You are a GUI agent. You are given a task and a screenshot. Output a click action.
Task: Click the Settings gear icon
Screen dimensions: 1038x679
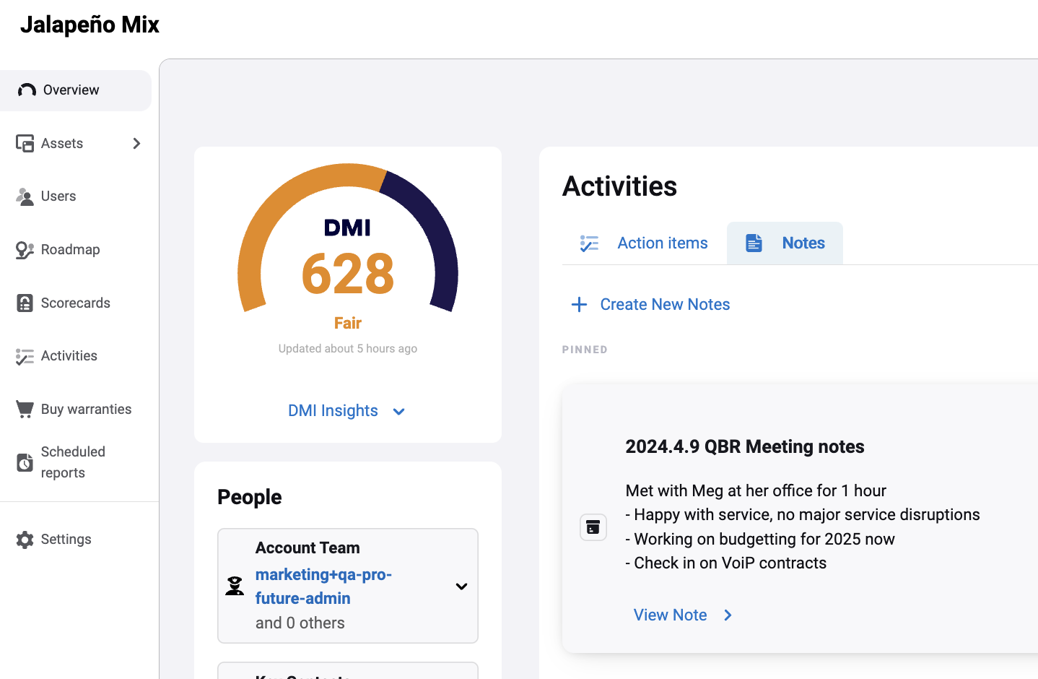pos(25,540)
